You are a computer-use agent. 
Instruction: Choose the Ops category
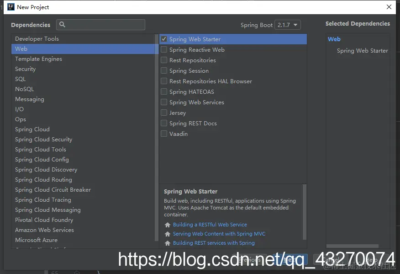coord(83,119)
